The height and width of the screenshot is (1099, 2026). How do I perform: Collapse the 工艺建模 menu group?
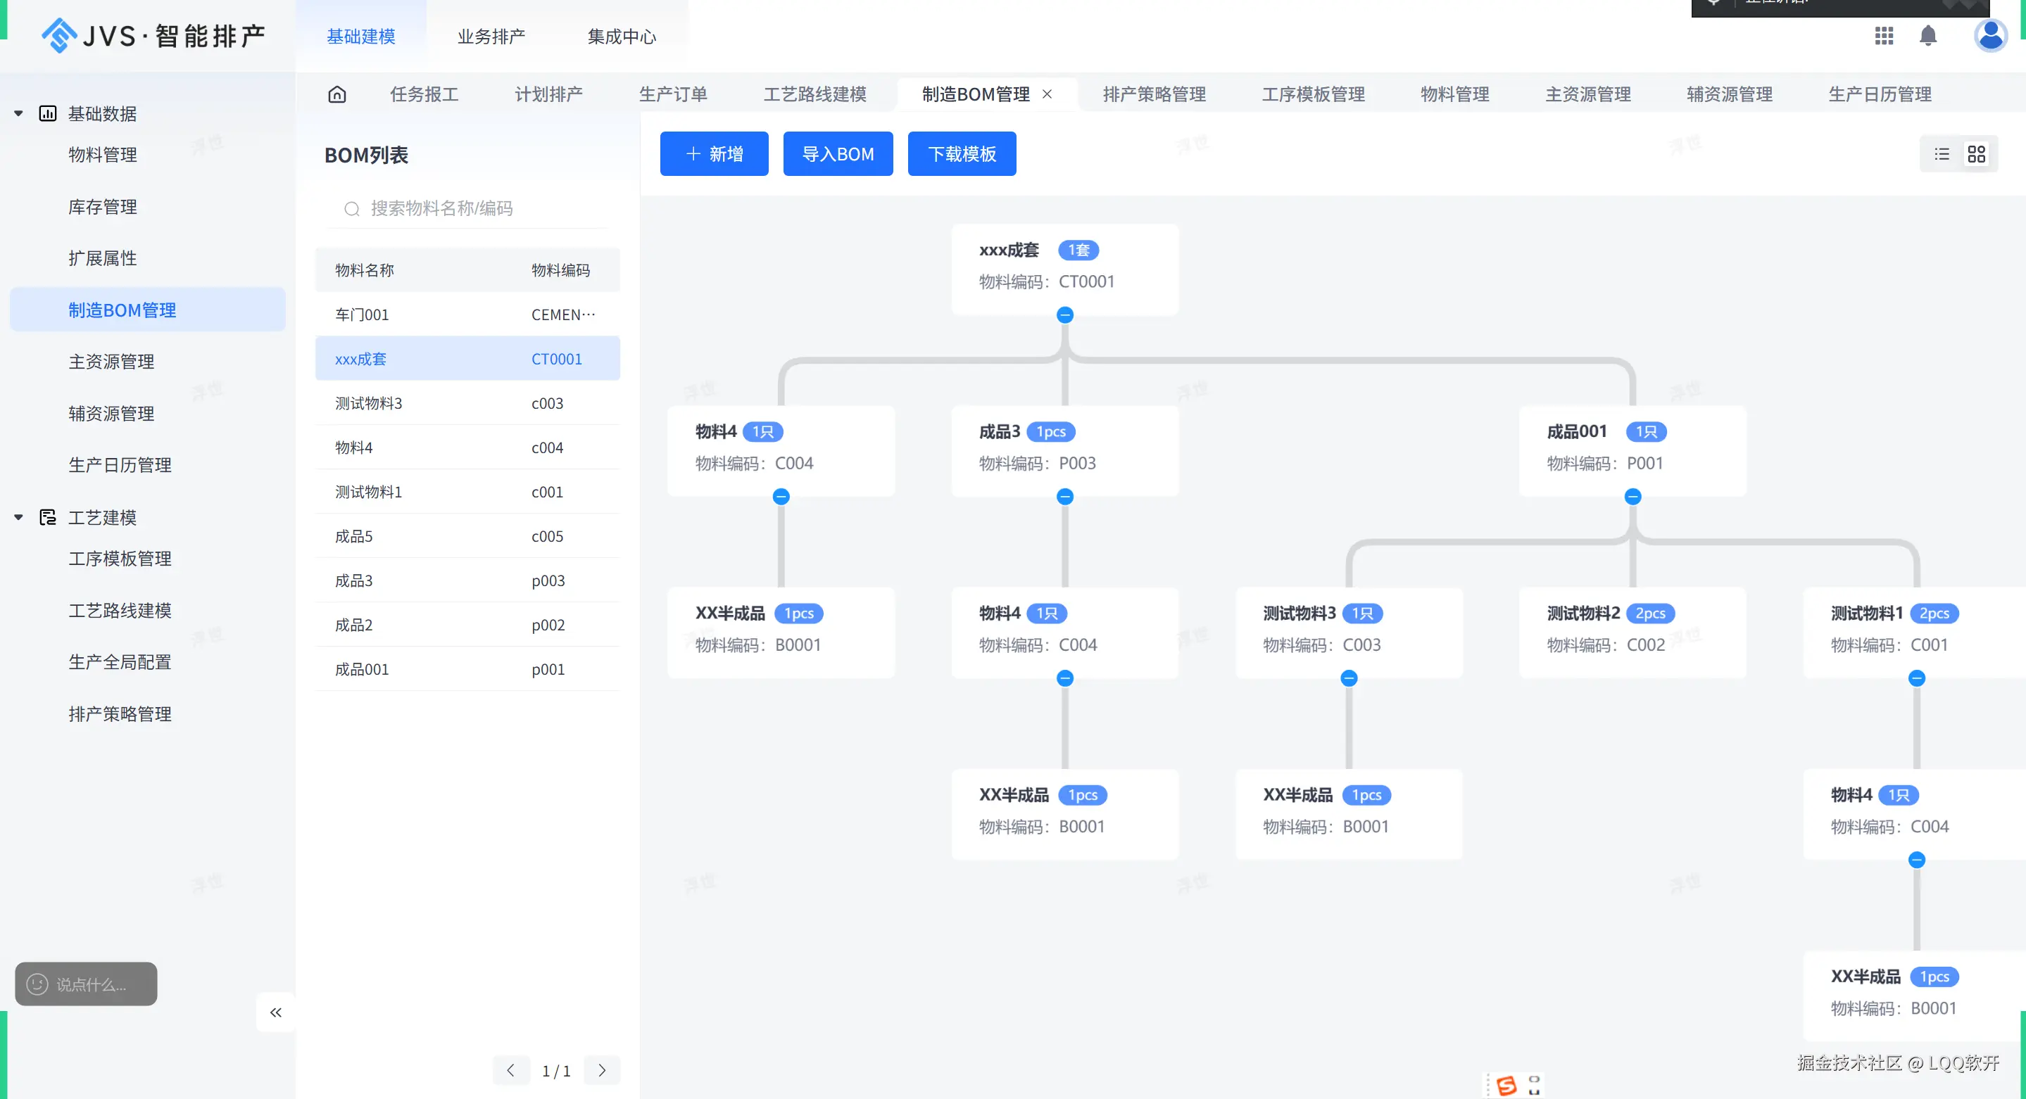tap(18, 517)
